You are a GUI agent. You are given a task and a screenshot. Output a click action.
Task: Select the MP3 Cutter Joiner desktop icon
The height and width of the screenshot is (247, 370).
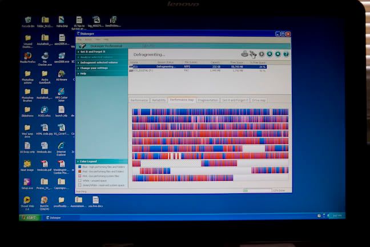(61, 95)
